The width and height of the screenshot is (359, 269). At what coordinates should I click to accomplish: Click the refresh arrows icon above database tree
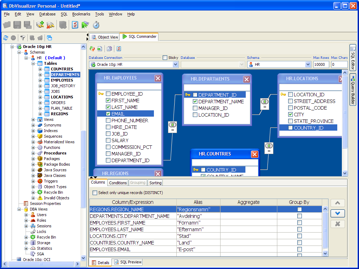point(6,38)
